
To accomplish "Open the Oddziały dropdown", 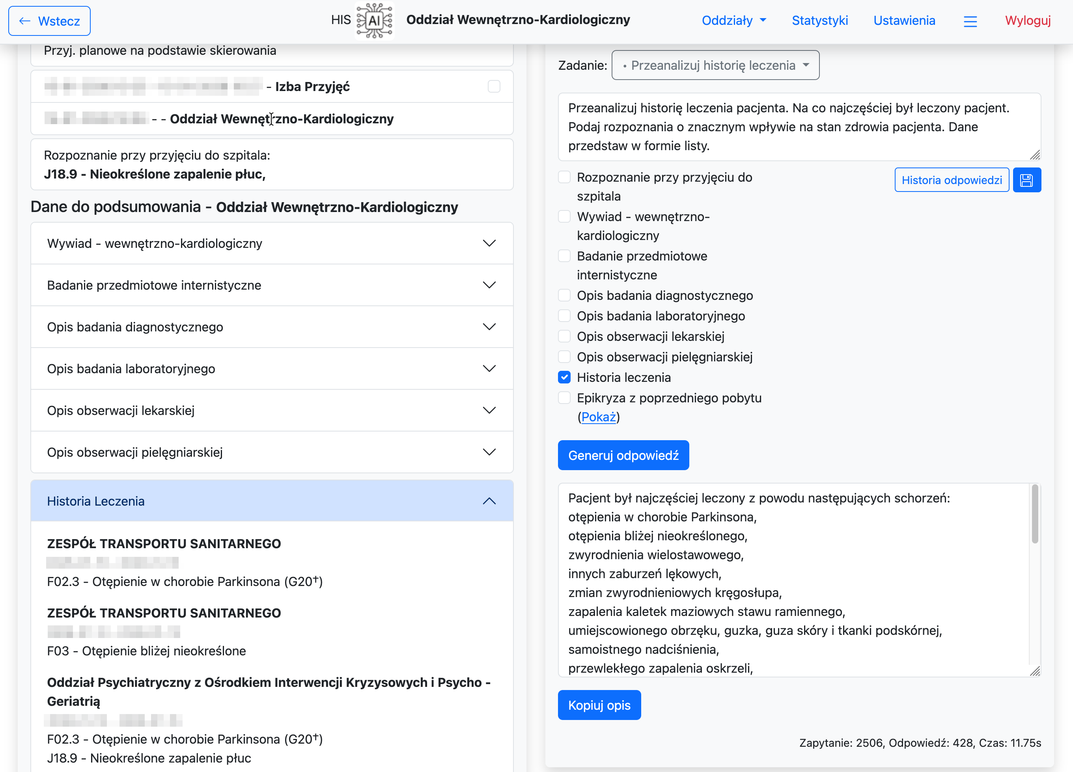I will coord(733,20).
